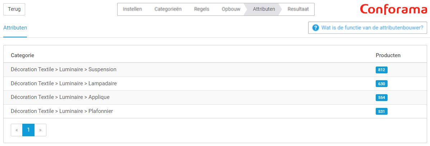The width and height of the screenshot is (430, 146).
Task: Go to the Opbouw step
Action: click(231, 9)
